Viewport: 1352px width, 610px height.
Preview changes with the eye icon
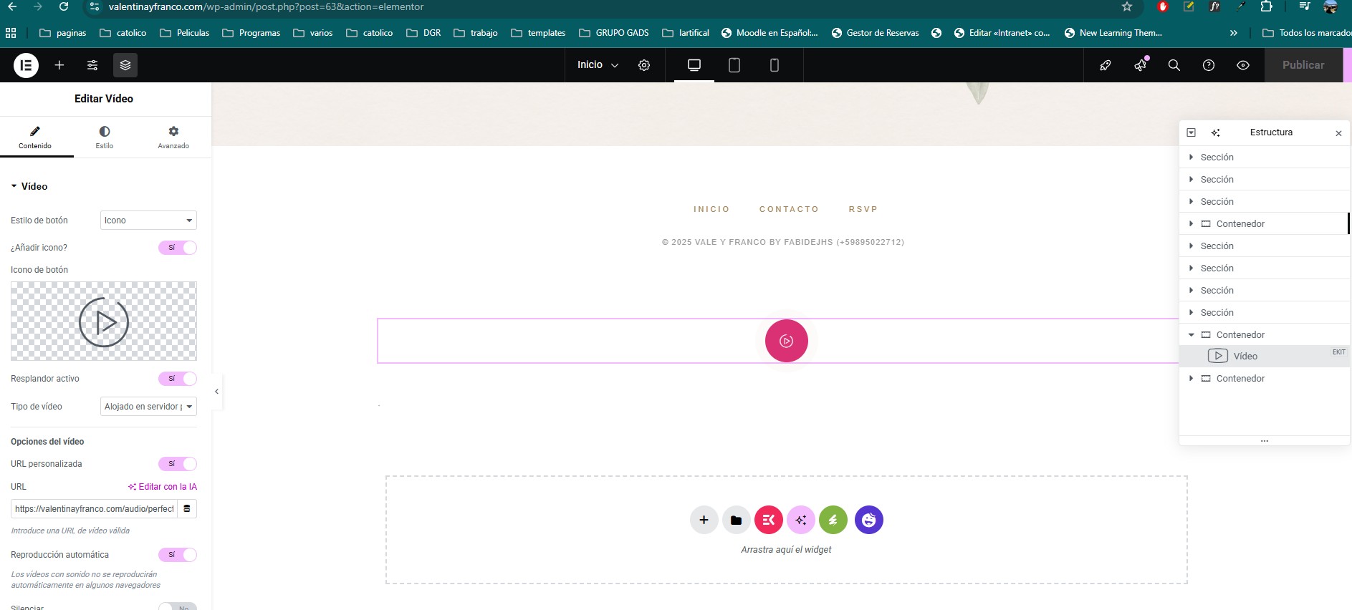pyautogui.click(x=1243, y=65)
